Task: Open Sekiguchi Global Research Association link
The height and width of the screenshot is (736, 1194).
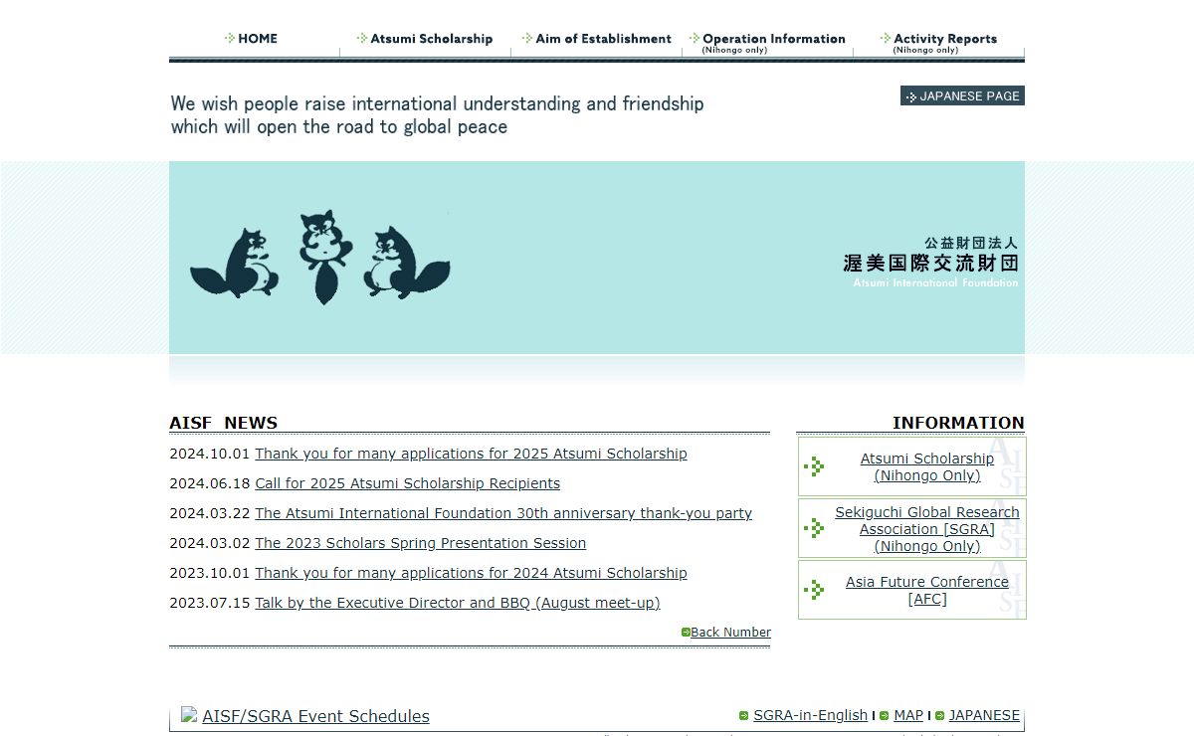Action: coord(927,529)
